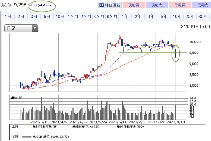This screenshot has height=141, width=211.
Task: Click the 2021/6/14 date label
Action: [117, 122]
